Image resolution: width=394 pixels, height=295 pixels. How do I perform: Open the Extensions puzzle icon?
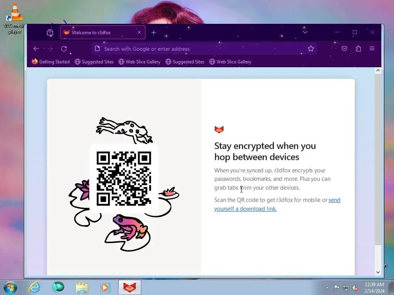pyautogui.click(x=358, y=48)
